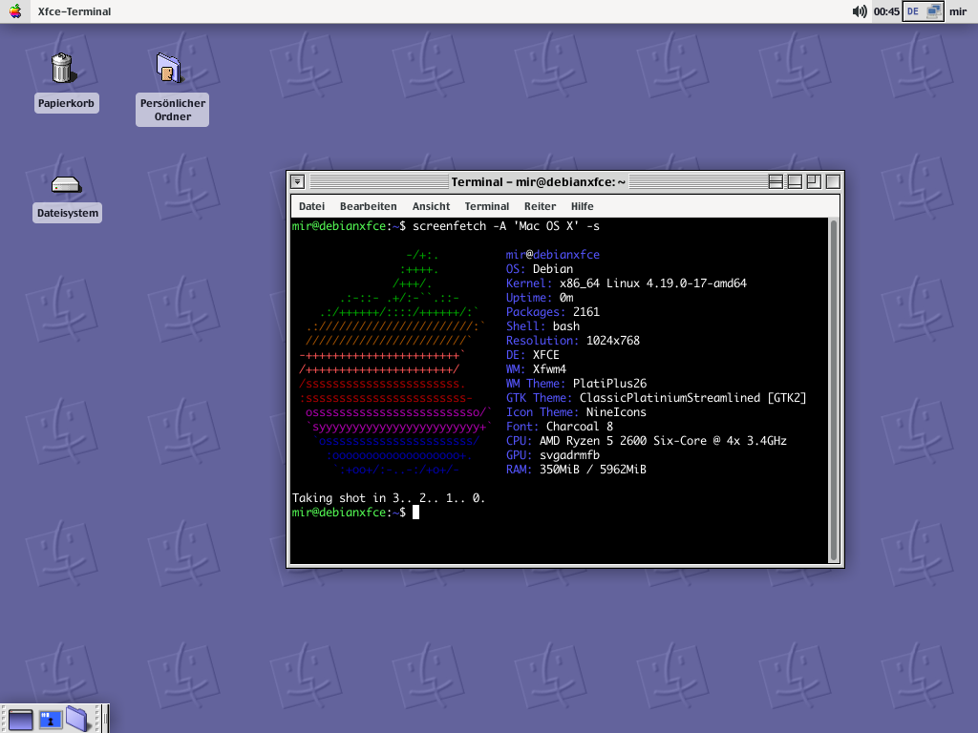
Task: Click the show desktop panel launcher
Action: [21, 720]
